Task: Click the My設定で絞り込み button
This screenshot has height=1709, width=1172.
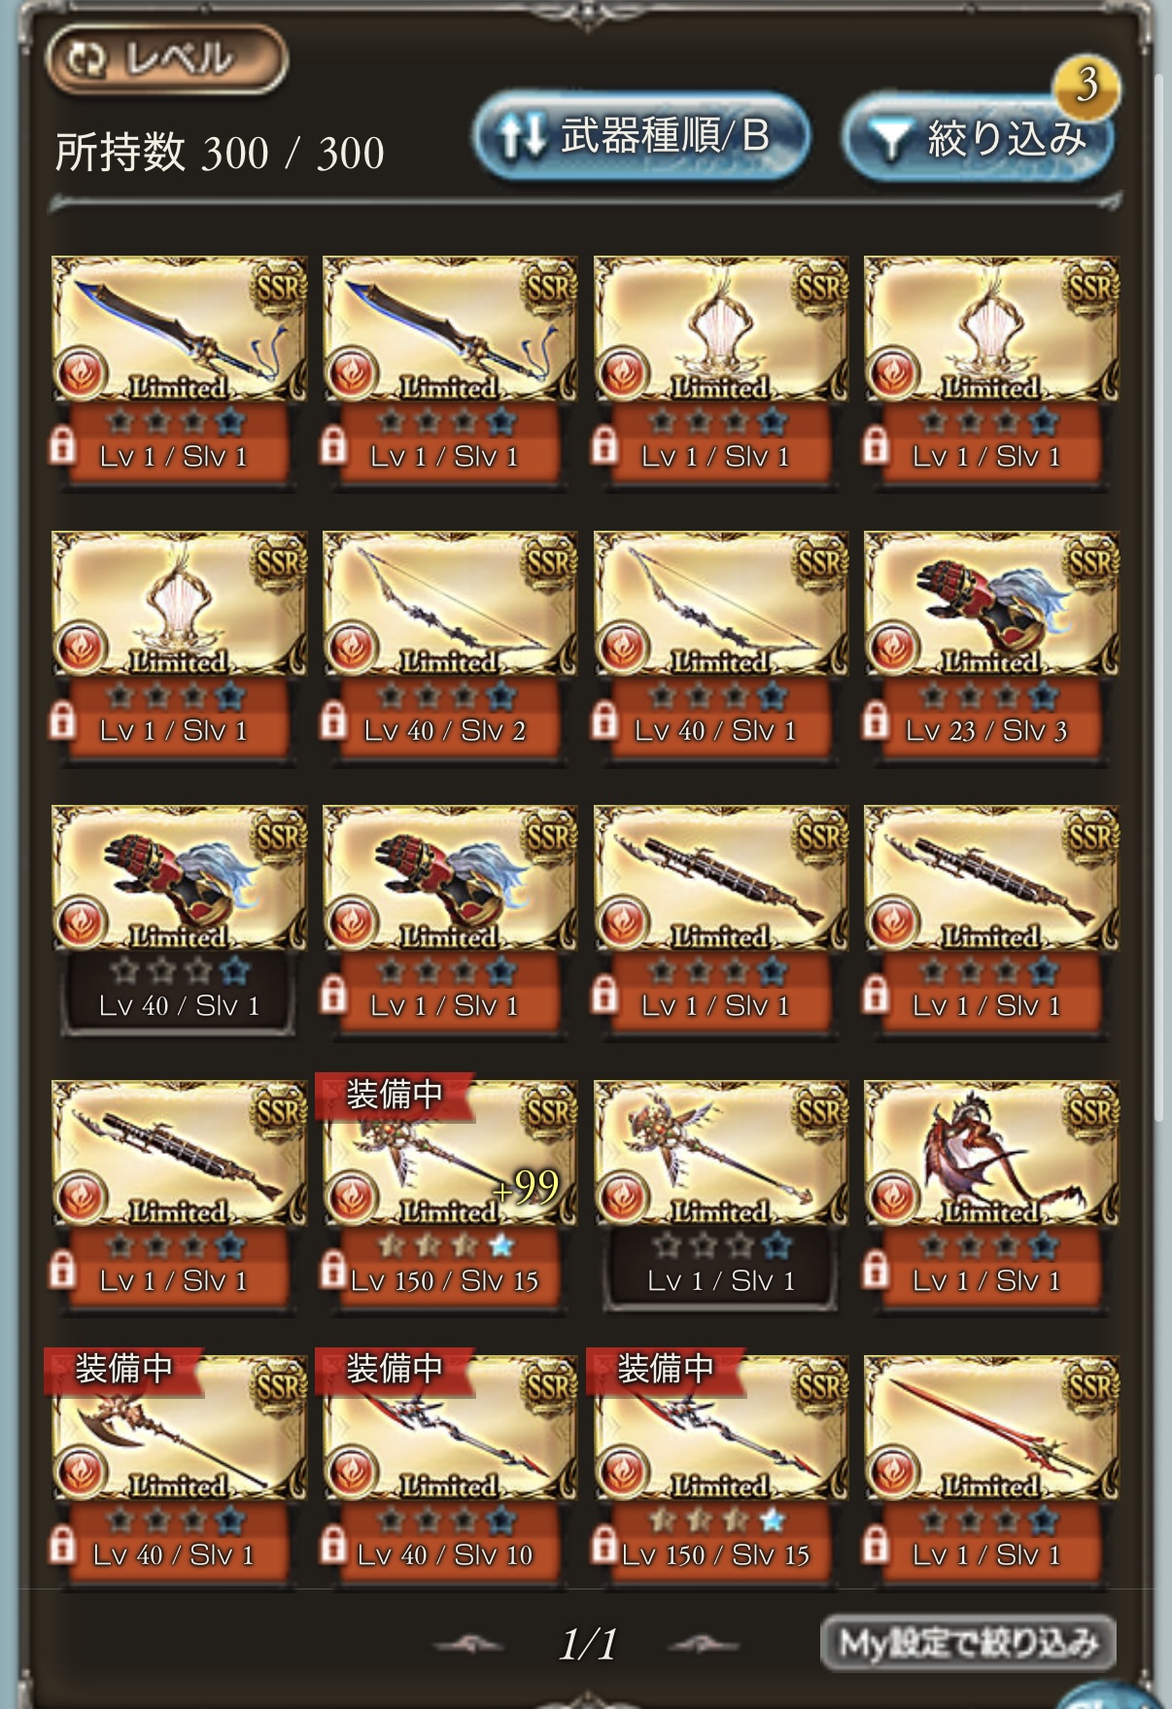Action: 968,1643
